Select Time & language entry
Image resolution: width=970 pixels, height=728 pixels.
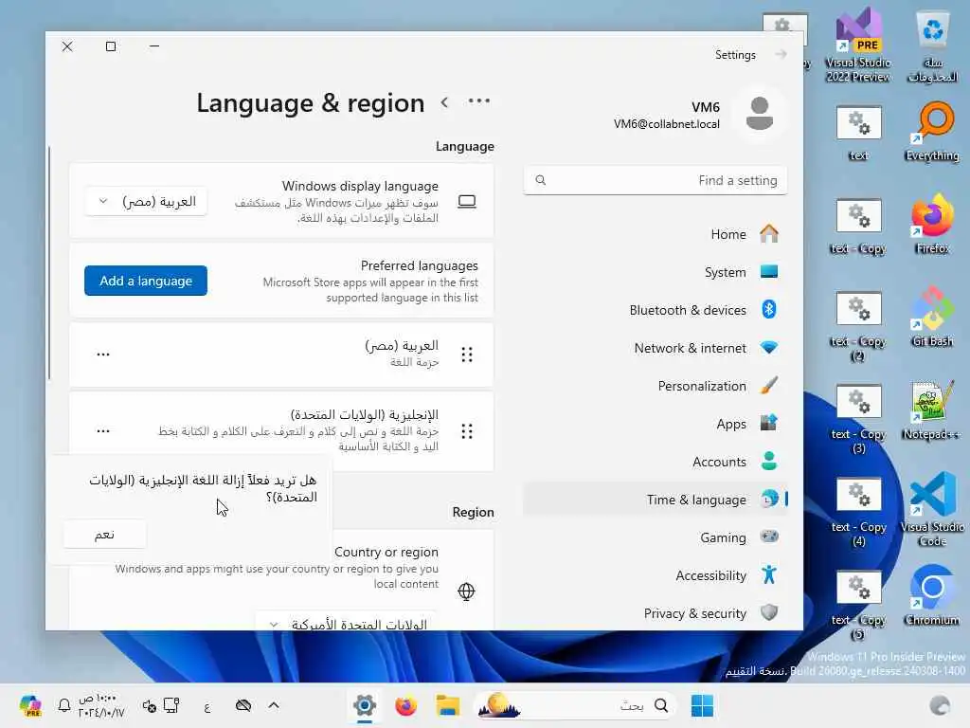pyautogui.click(x=656, y=500)
